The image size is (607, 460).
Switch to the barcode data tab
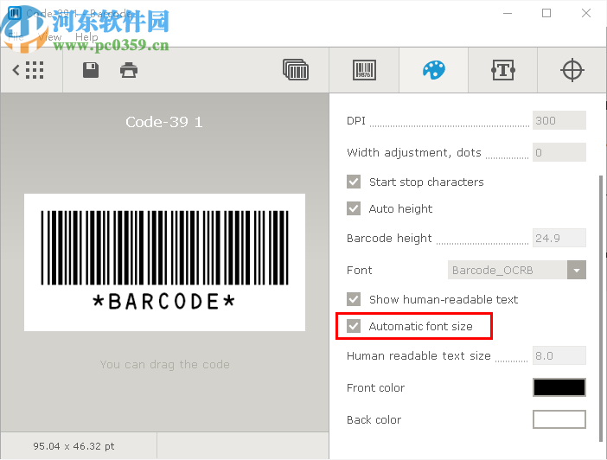click(364, 70)
